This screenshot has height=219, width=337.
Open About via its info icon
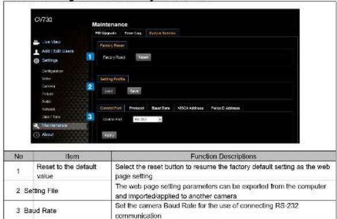coord(36,135)
